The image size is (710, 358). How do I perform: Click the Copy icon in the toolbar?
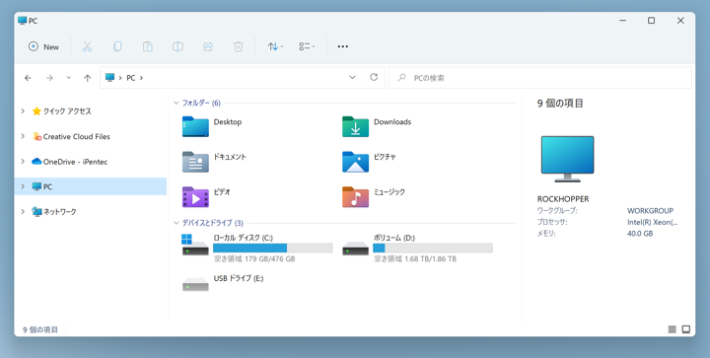coord(117,46)
